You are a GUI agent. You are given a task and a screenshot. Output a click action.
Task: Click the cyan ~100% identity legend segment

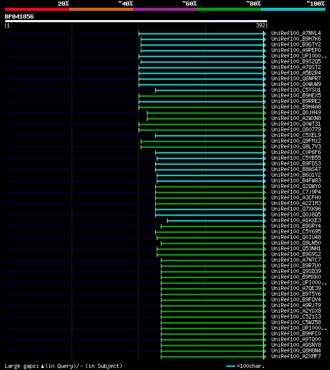pyautogui.click(x=293, y=9)
